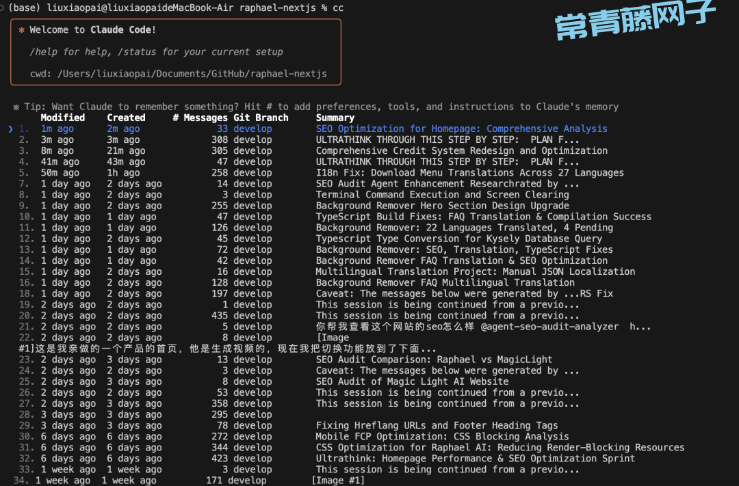The height and width of the screenshot is (486, 739).
Task: Open "Mobile FCP Optimization: CSS Blocking Analysis"
Action: coord(294,437)
